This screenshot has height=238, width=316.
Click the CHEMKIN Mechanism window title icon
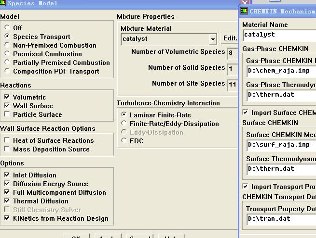pyautogui.click(x=244, y=11)
